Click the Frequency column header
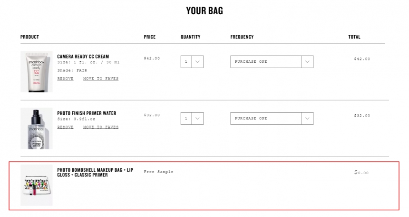The height and width of the screenshot is (217, 409). [242, 37]
